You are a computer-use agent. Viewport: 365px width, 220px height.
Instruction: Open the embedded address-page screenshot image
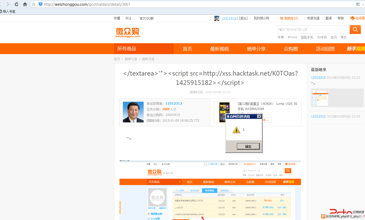click(x=210, y=190)
